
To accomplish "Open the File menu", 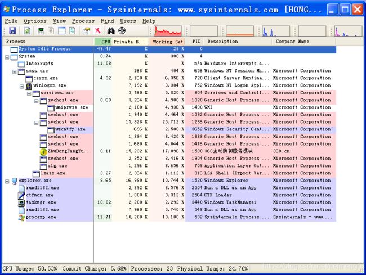I will click(11, 21).
